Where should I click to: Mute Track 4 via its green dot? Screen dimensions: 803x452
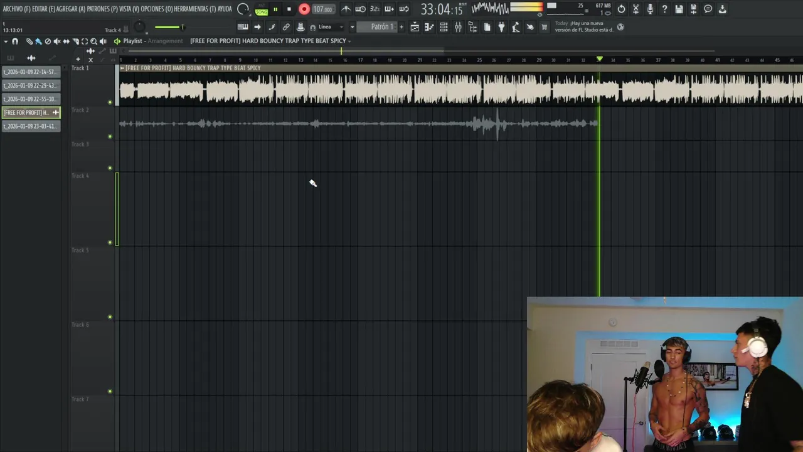pyautogui.click(x=110, y=242)
